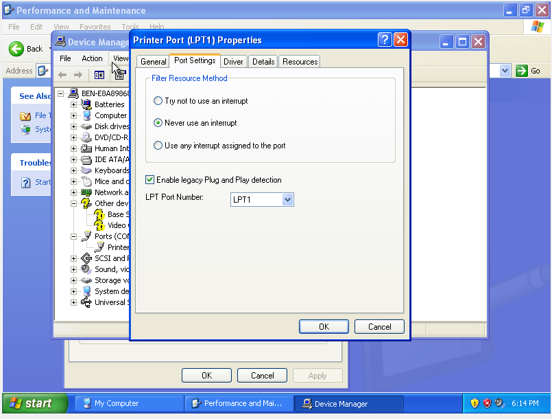The image size is (552, 419).
Task: Expand the Network adapters node
Action: pyautogui.click(x=73, y=192)
